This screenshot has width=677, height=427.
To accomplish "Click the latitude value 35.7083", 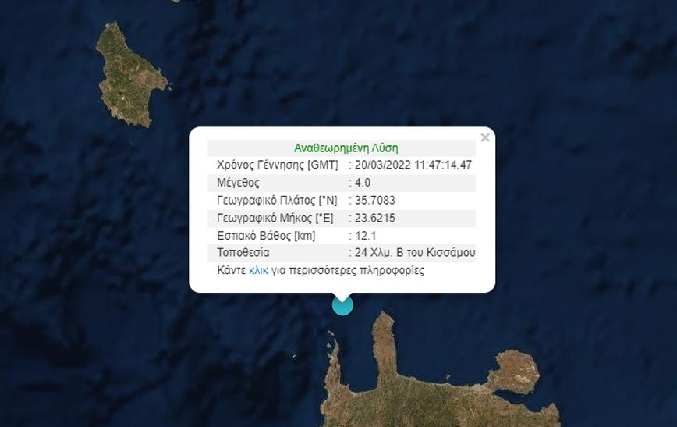I will click(x=374, y=200).
